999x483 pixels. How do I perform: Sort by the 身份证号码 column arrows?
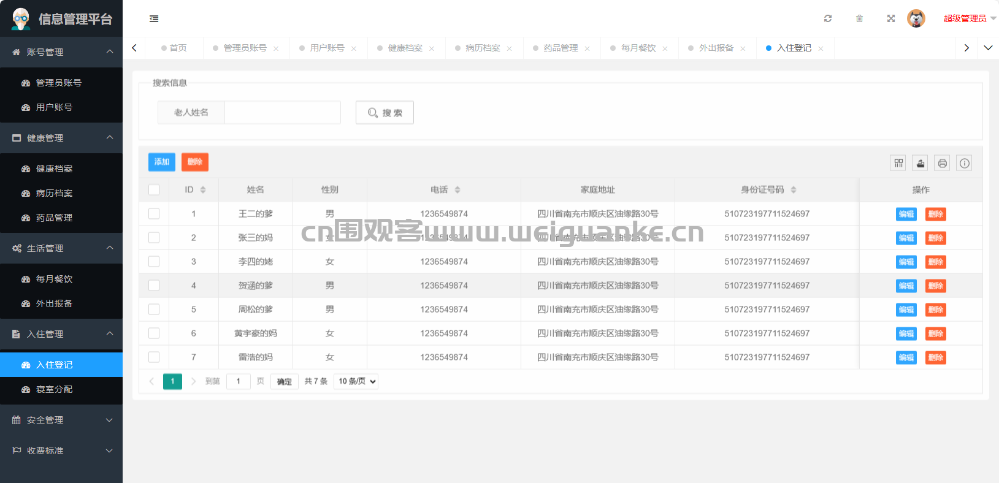tap(794, 190)
